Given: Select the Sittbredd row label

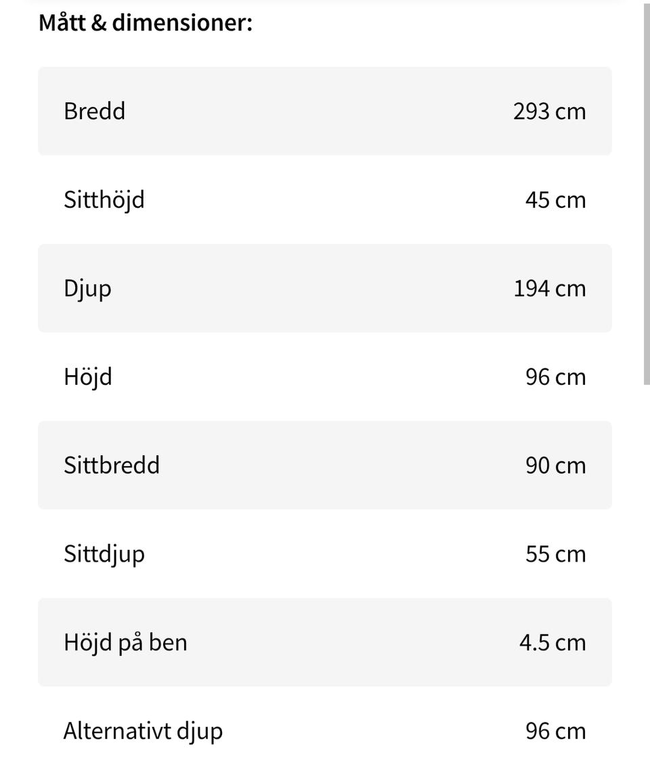Looking at the screenshot, I should 112,465.
